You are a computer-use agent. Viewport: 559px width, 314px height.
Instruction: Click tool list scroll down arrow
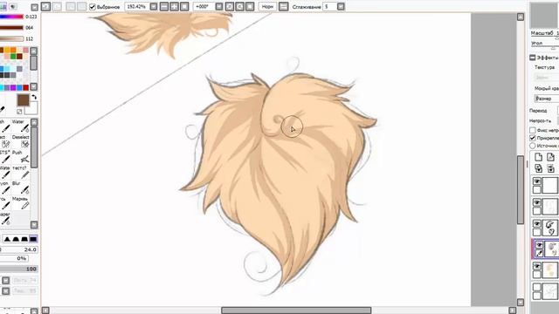tap(34, 225)
